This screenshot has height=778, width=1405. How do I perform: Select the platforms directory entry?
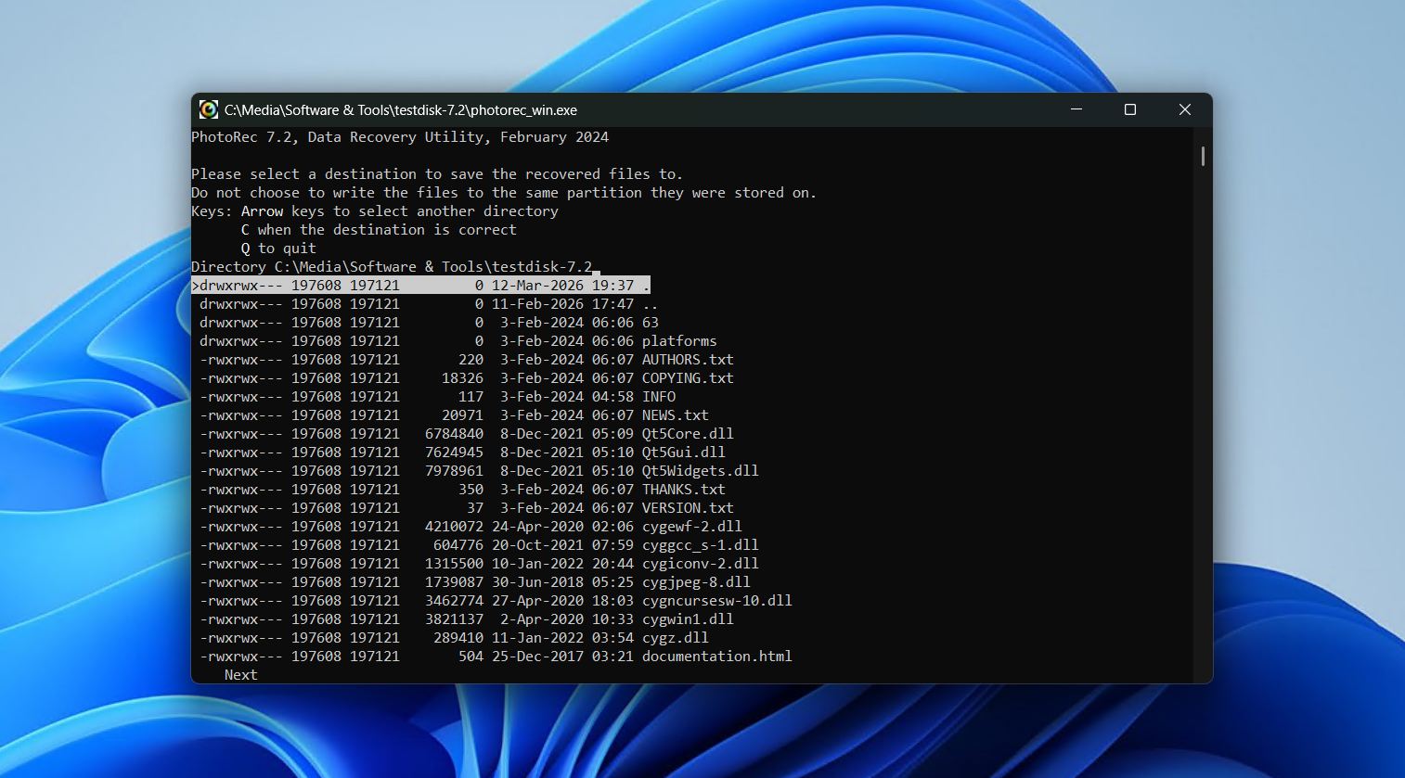point(678,341)
